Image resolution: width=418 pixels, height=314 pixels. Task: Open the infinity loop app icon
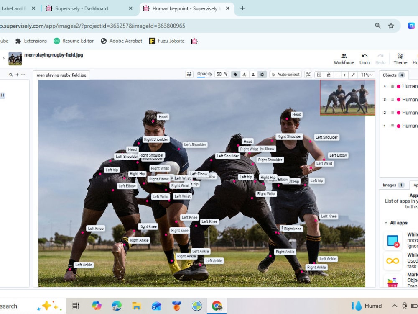pos(393,261)
